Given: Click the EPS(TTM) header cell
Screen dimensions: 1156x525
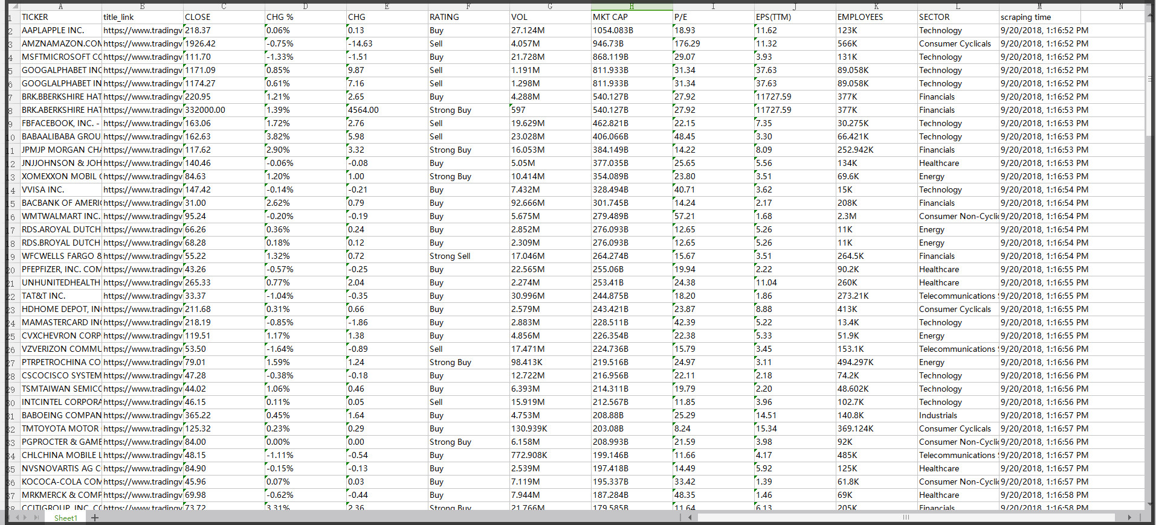Looking at the screenshot, I should pos(795,17).
